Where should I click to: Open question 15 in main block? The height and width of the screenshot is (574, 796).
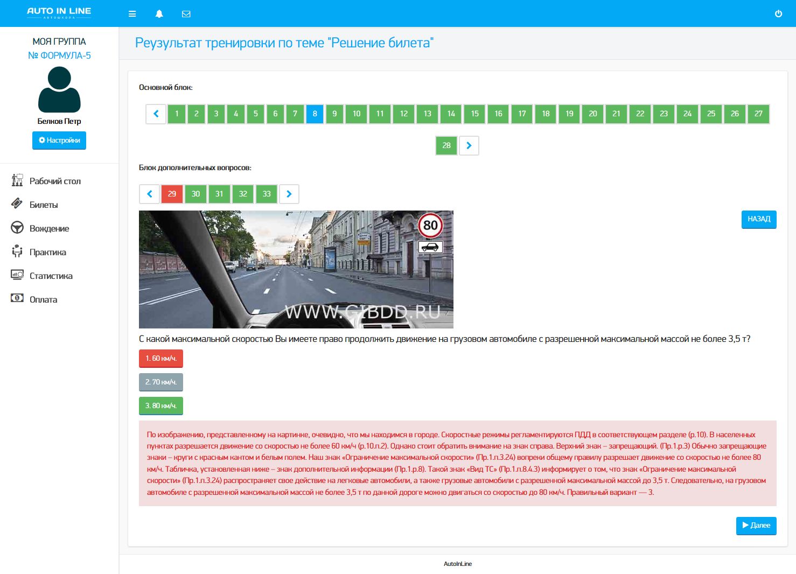[475, 114]
